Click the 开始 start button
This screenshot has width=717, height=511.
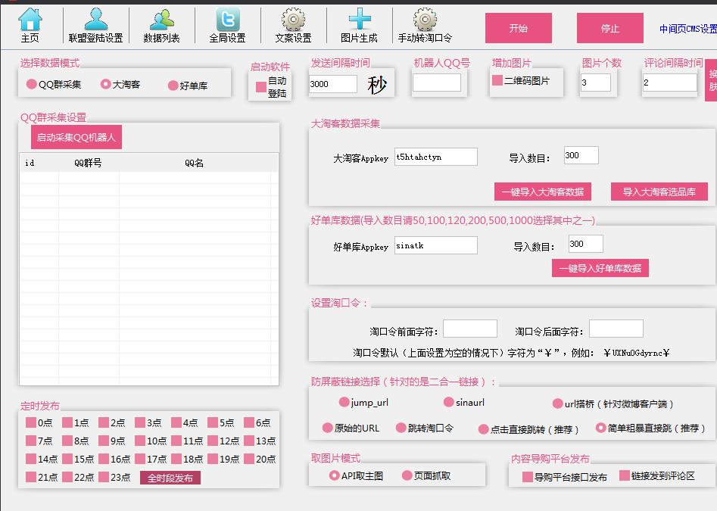click(x=519, y=28)
